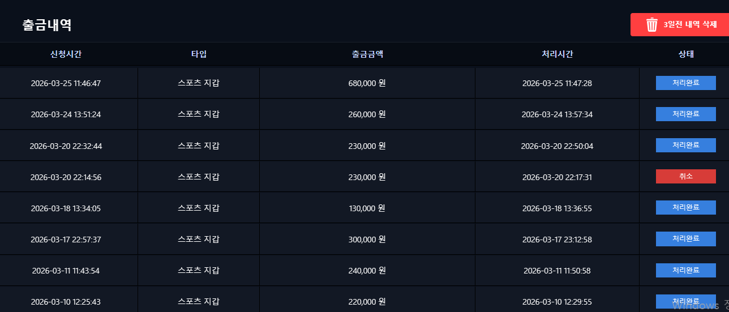This screenshot has width=729, height=312.
Task: Select the 300,000 원 amount cell
Action: point(367,240)
